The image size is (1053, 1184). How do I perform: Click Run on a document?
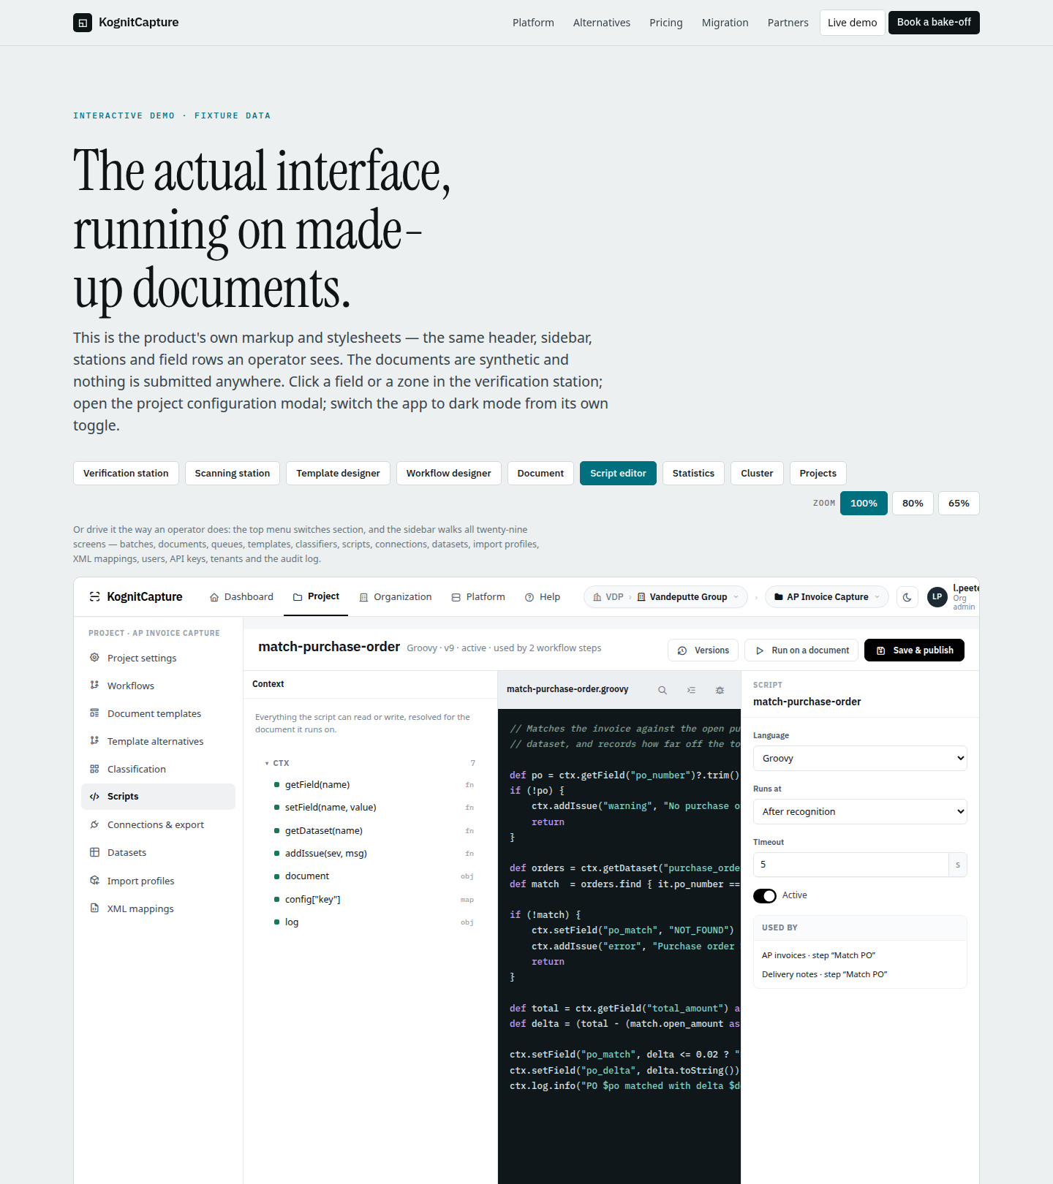[x=802, y=650]
